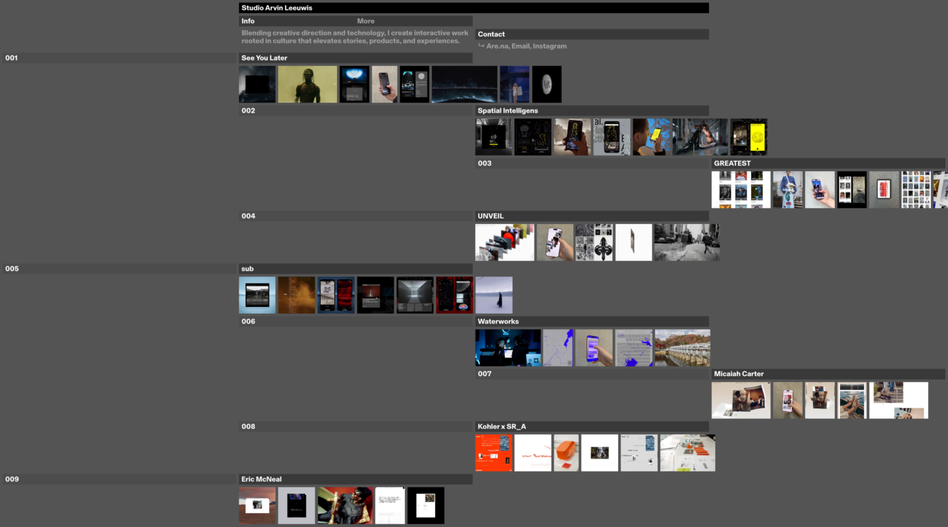Click the Email contact link
948x527 pixels.
click(520, 46)
